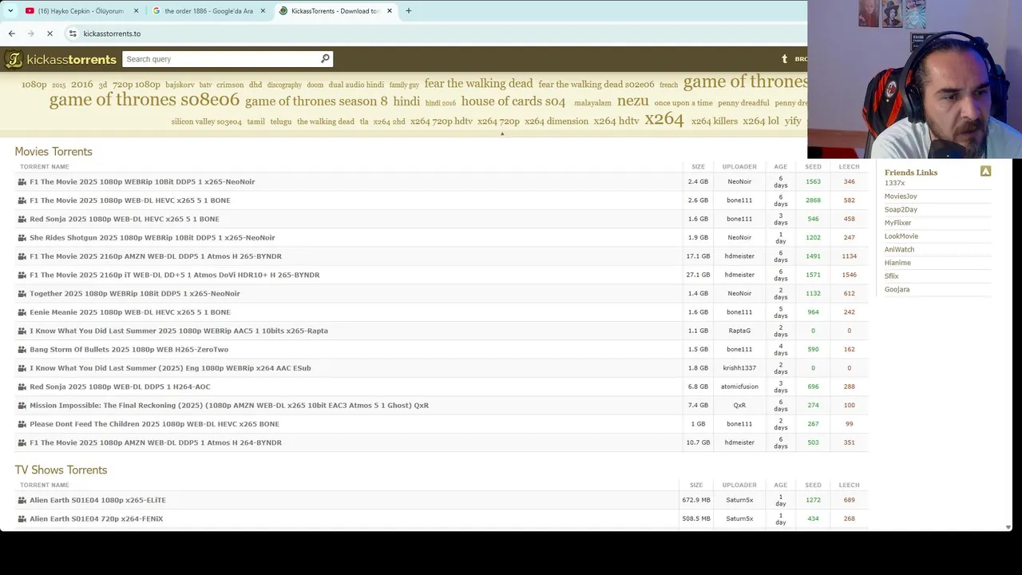The height and width of the screenshot is (575, 1022).
Task: Click the 'fear the walking dead' tag
Action: click(x=478, y=84)
